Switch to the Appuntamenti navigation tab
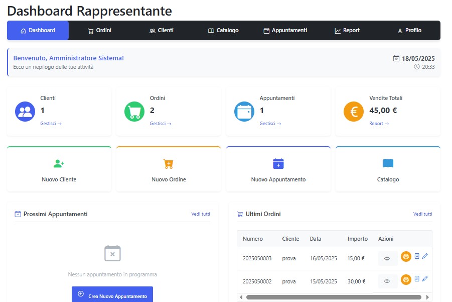 (x=285, y=31)
